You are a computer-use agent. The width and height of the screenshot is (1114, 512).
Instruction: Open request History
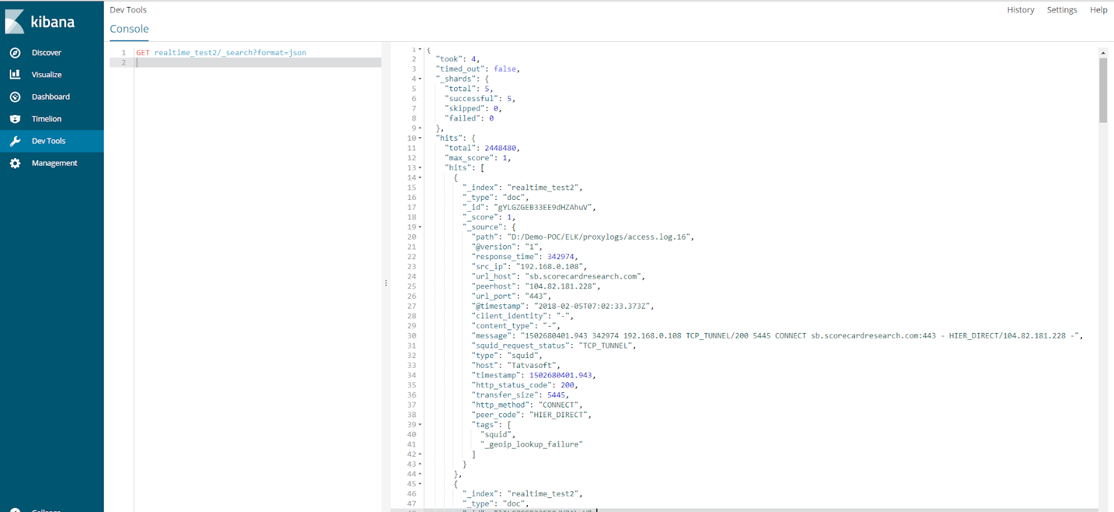1021,10
